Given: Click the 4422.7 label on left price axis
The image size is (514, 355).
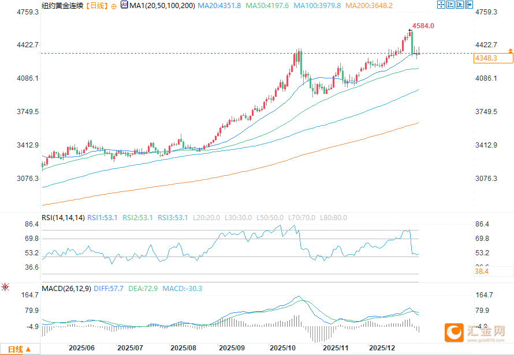Looking at the screenshot, I should 28,45.
